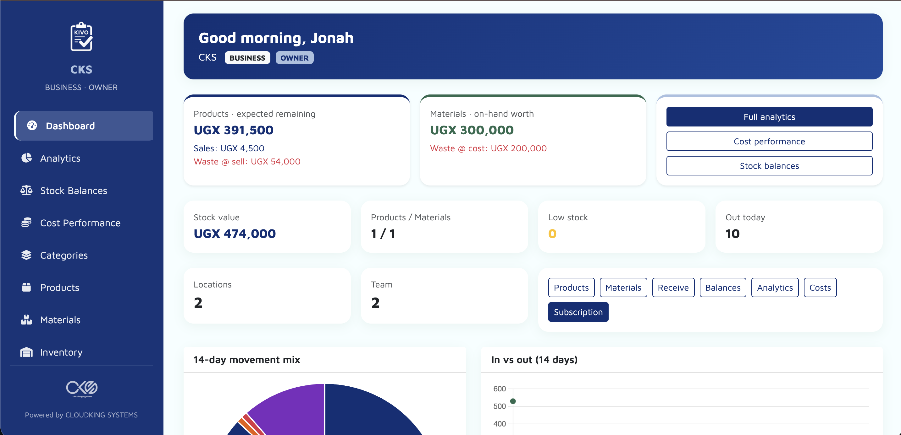Click the Products / Materials 1 / 1 value

click(383, 234)
